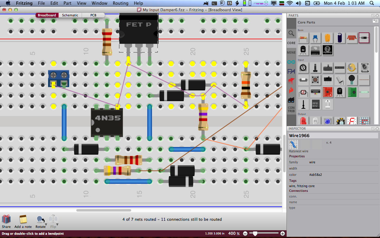Image resolution: width=380 pixels, height=238 pixels.
Task: Select the electrolytic capacitor part
Action: (340, 38)
